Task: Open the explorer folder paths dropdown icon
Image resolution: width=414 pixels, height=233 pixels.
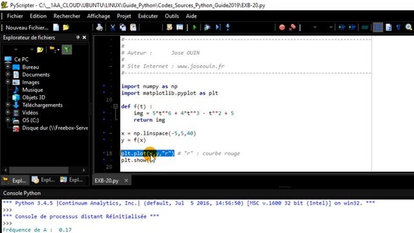Action: pyautogui.click(x=54, y=49)
